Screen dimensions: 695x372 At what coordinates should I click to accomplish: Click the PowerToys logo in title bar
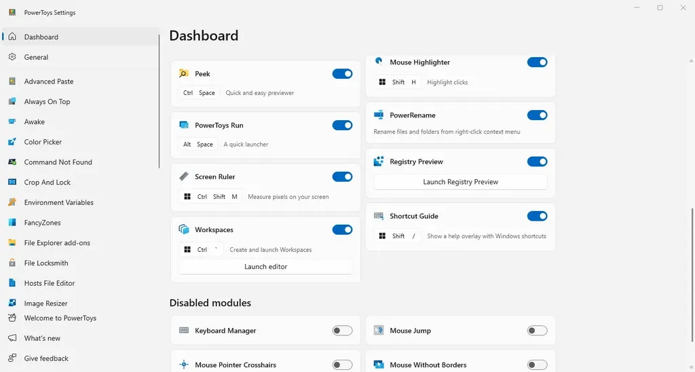12,12
